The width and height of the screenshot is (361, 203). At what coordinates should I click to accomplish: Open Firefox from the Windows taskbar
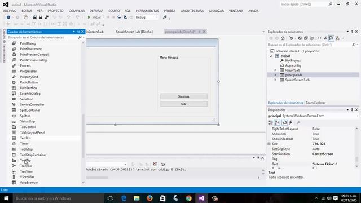tap(149, 198)
